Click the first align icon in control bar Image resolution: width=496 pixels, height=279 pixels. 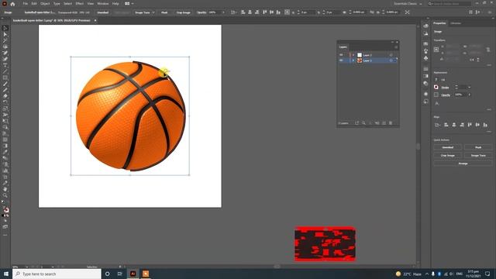click(x=243, y=12)
